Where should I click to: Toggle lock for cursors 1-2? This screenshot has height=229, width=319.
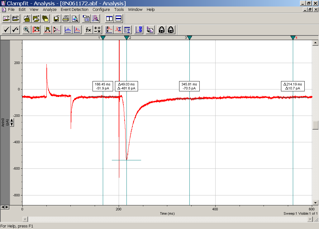tap(162, 30)
